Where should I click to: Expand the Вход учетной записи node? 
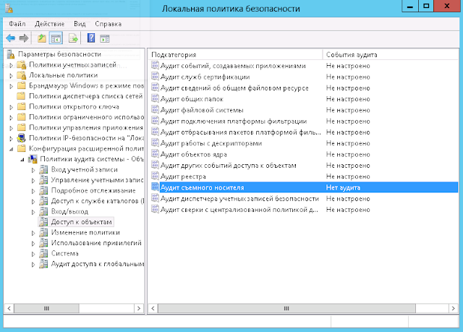(33, 169)
